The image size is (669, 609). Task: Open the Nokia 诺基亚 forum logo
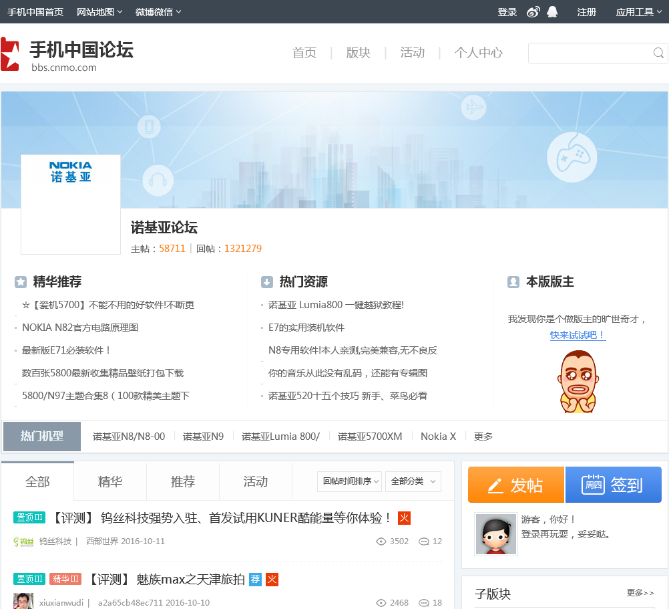71,205
